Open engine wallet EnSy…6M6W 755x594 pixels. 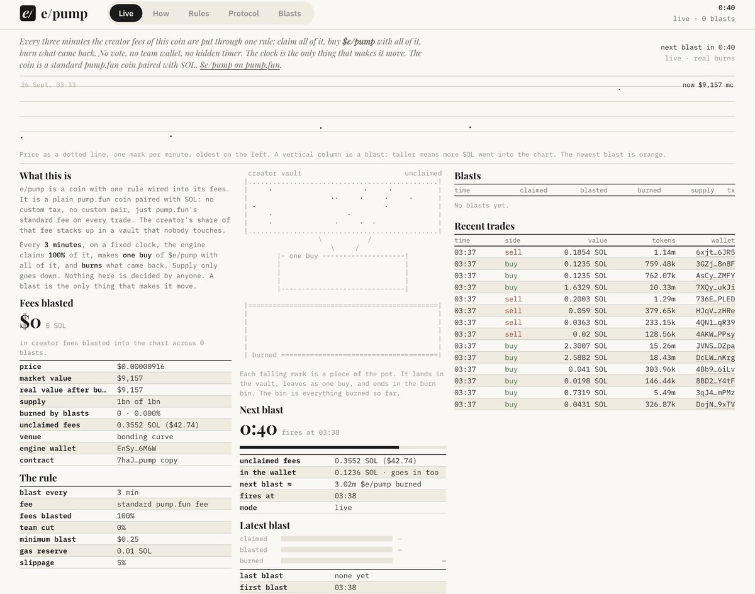coord(138,449)
